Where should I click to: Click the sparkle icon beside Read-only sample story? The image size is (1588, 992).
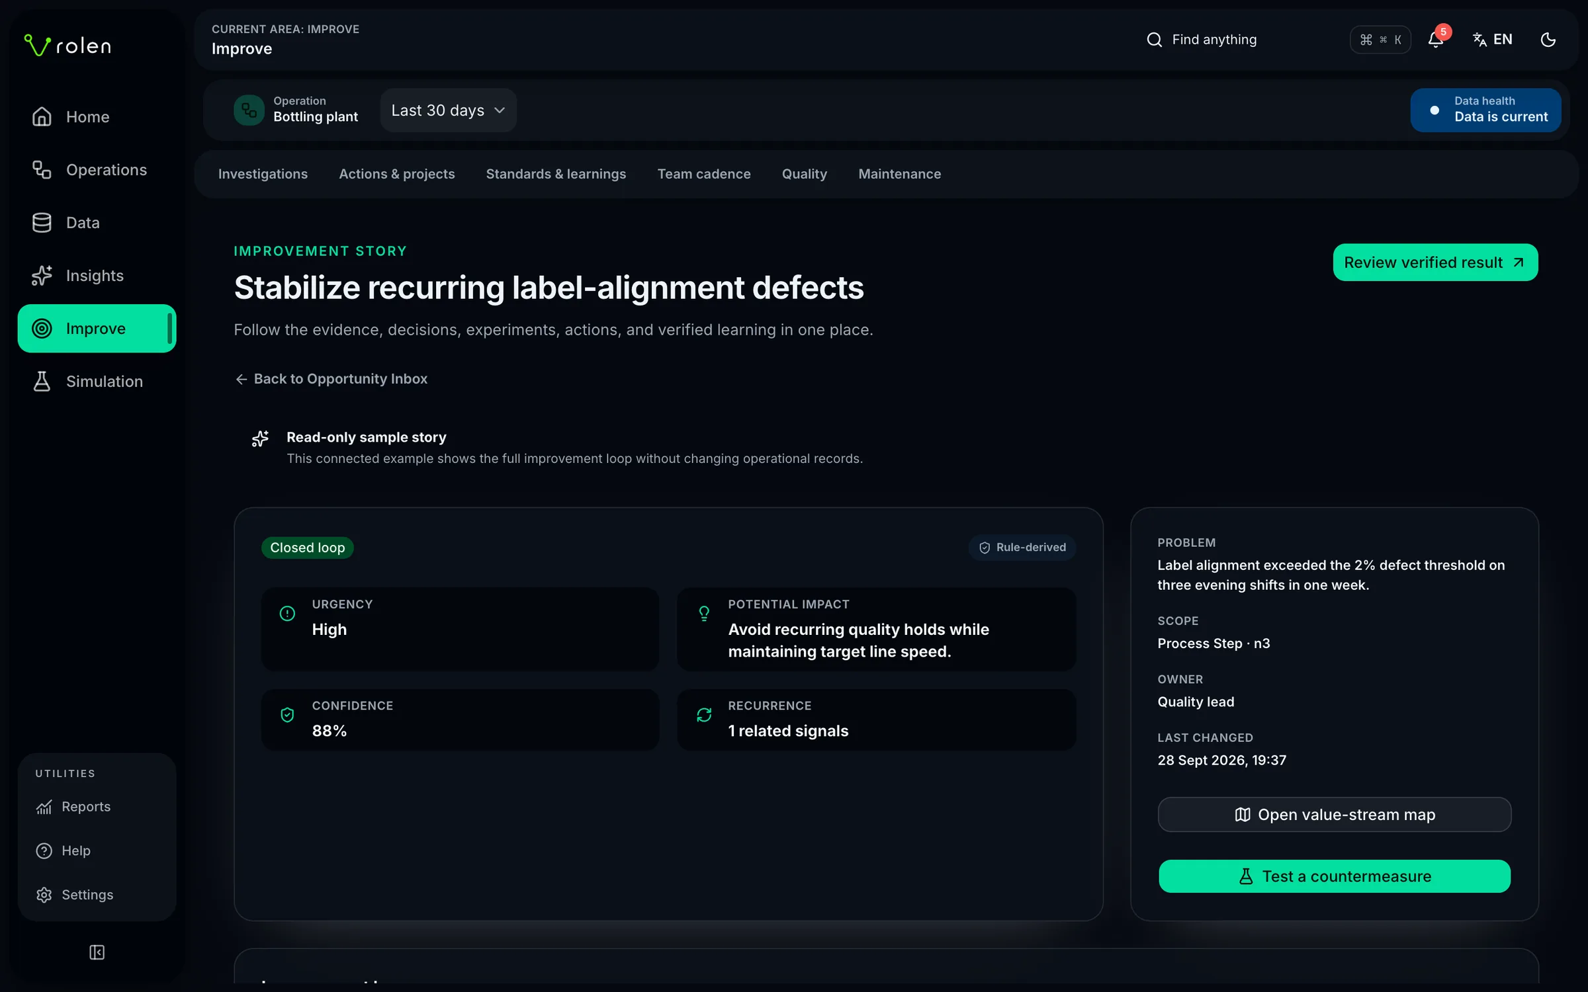tap(260, 438)
